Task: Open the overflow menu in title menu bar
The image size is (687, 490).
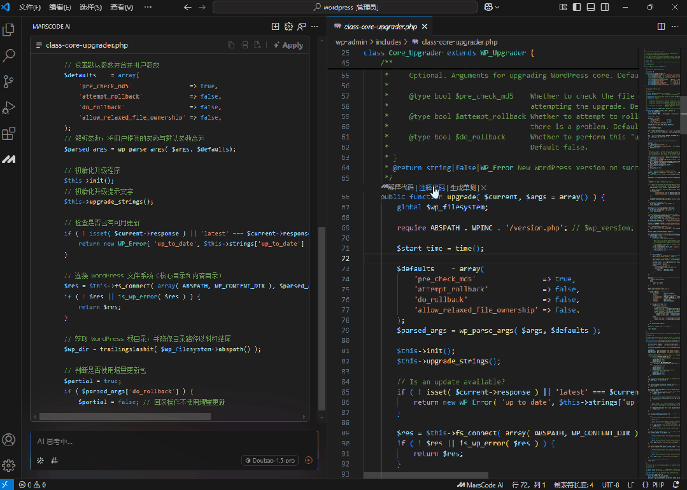Action: [148, 7]
